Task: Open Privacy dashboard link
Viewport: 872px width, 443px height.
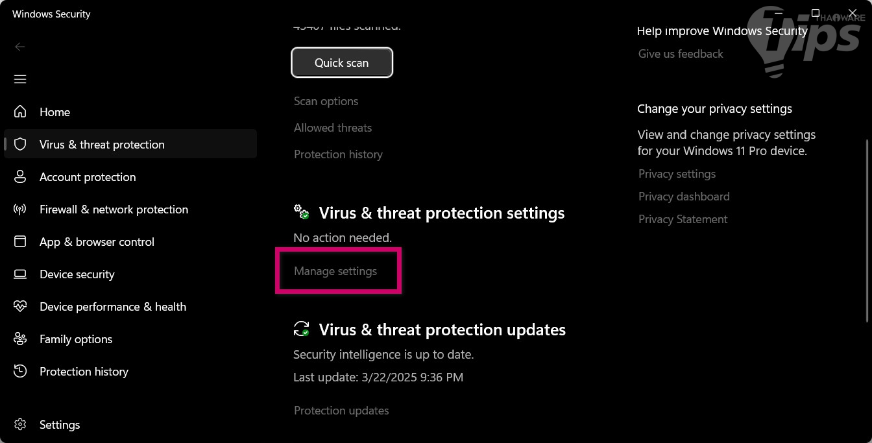Action: click(x=684, y=197)
